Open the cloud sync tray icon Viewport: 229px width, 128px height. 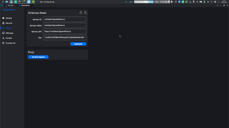tap(190, 2)
